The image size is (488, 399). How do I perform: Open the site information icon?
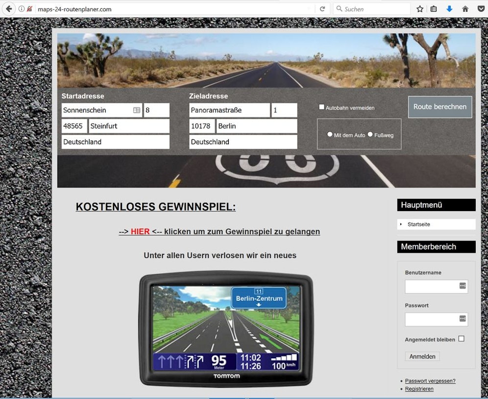coord(22,9)
